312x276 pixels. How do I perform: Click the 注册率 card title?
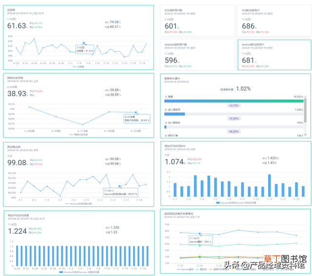click(11, 10)
